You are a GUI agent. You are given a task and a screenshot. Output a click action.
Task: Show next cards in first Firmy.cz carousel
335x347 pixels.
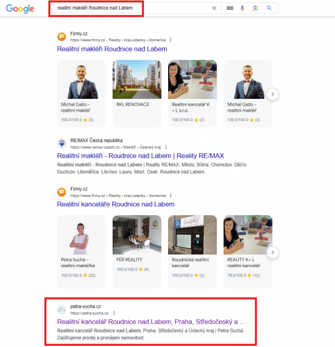coord(273,94)
